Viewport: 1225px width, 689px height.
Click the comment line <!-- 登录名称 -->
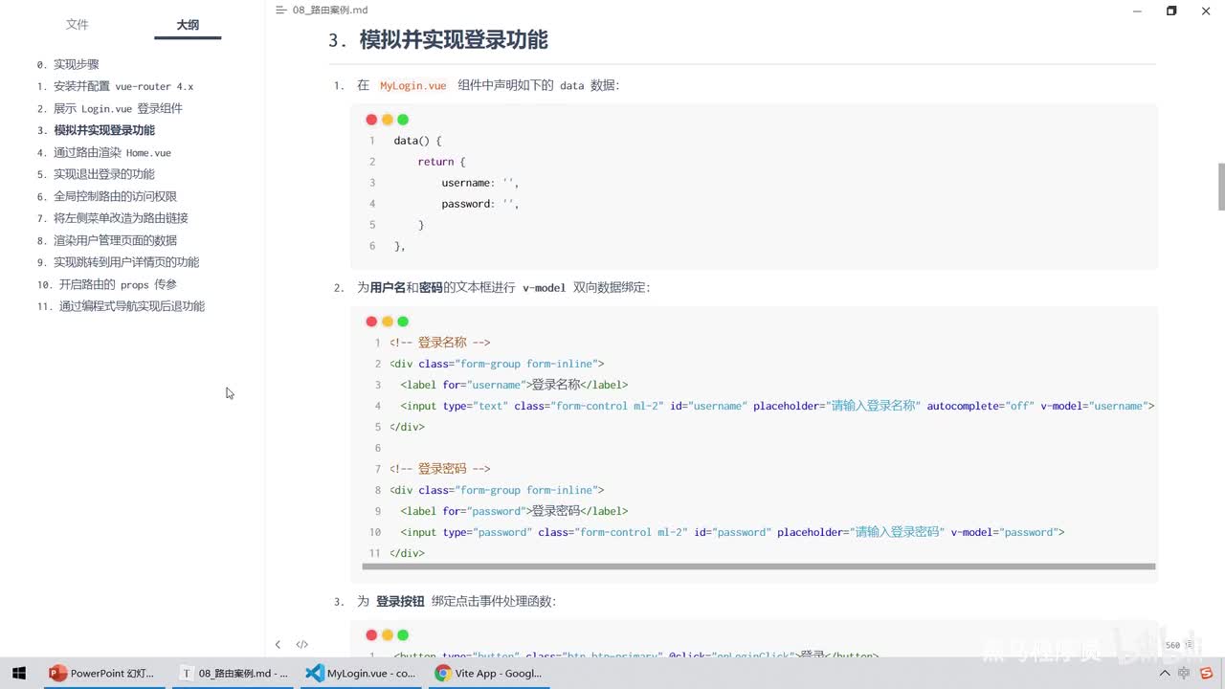[440, 343]
